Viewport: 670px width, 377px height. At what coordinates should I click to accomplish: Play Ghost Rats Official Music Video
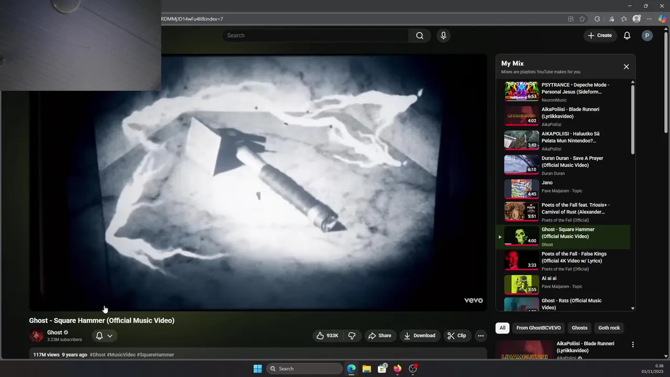563,304
